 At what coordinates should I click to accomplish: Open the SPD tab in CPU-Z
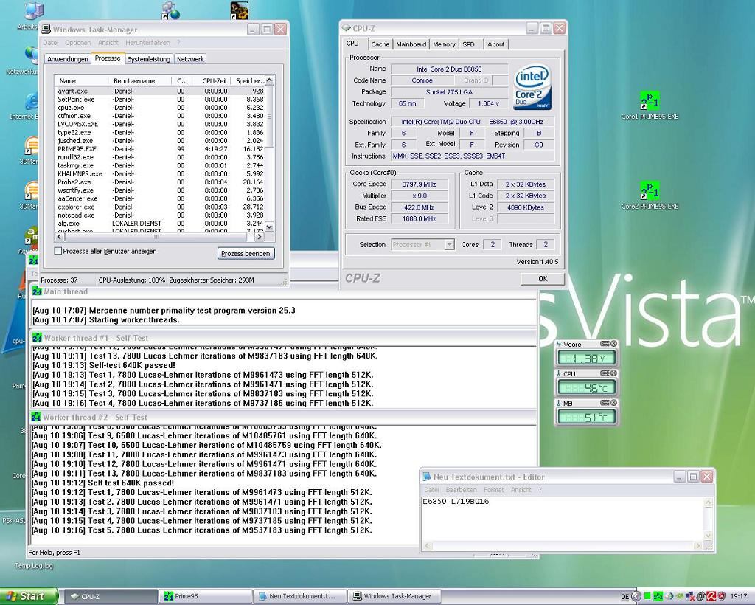(468, 44)
